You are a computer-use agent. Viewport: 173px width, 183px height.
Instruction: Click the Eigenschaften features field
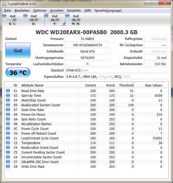pyautogui.click(x=116, y=77)
